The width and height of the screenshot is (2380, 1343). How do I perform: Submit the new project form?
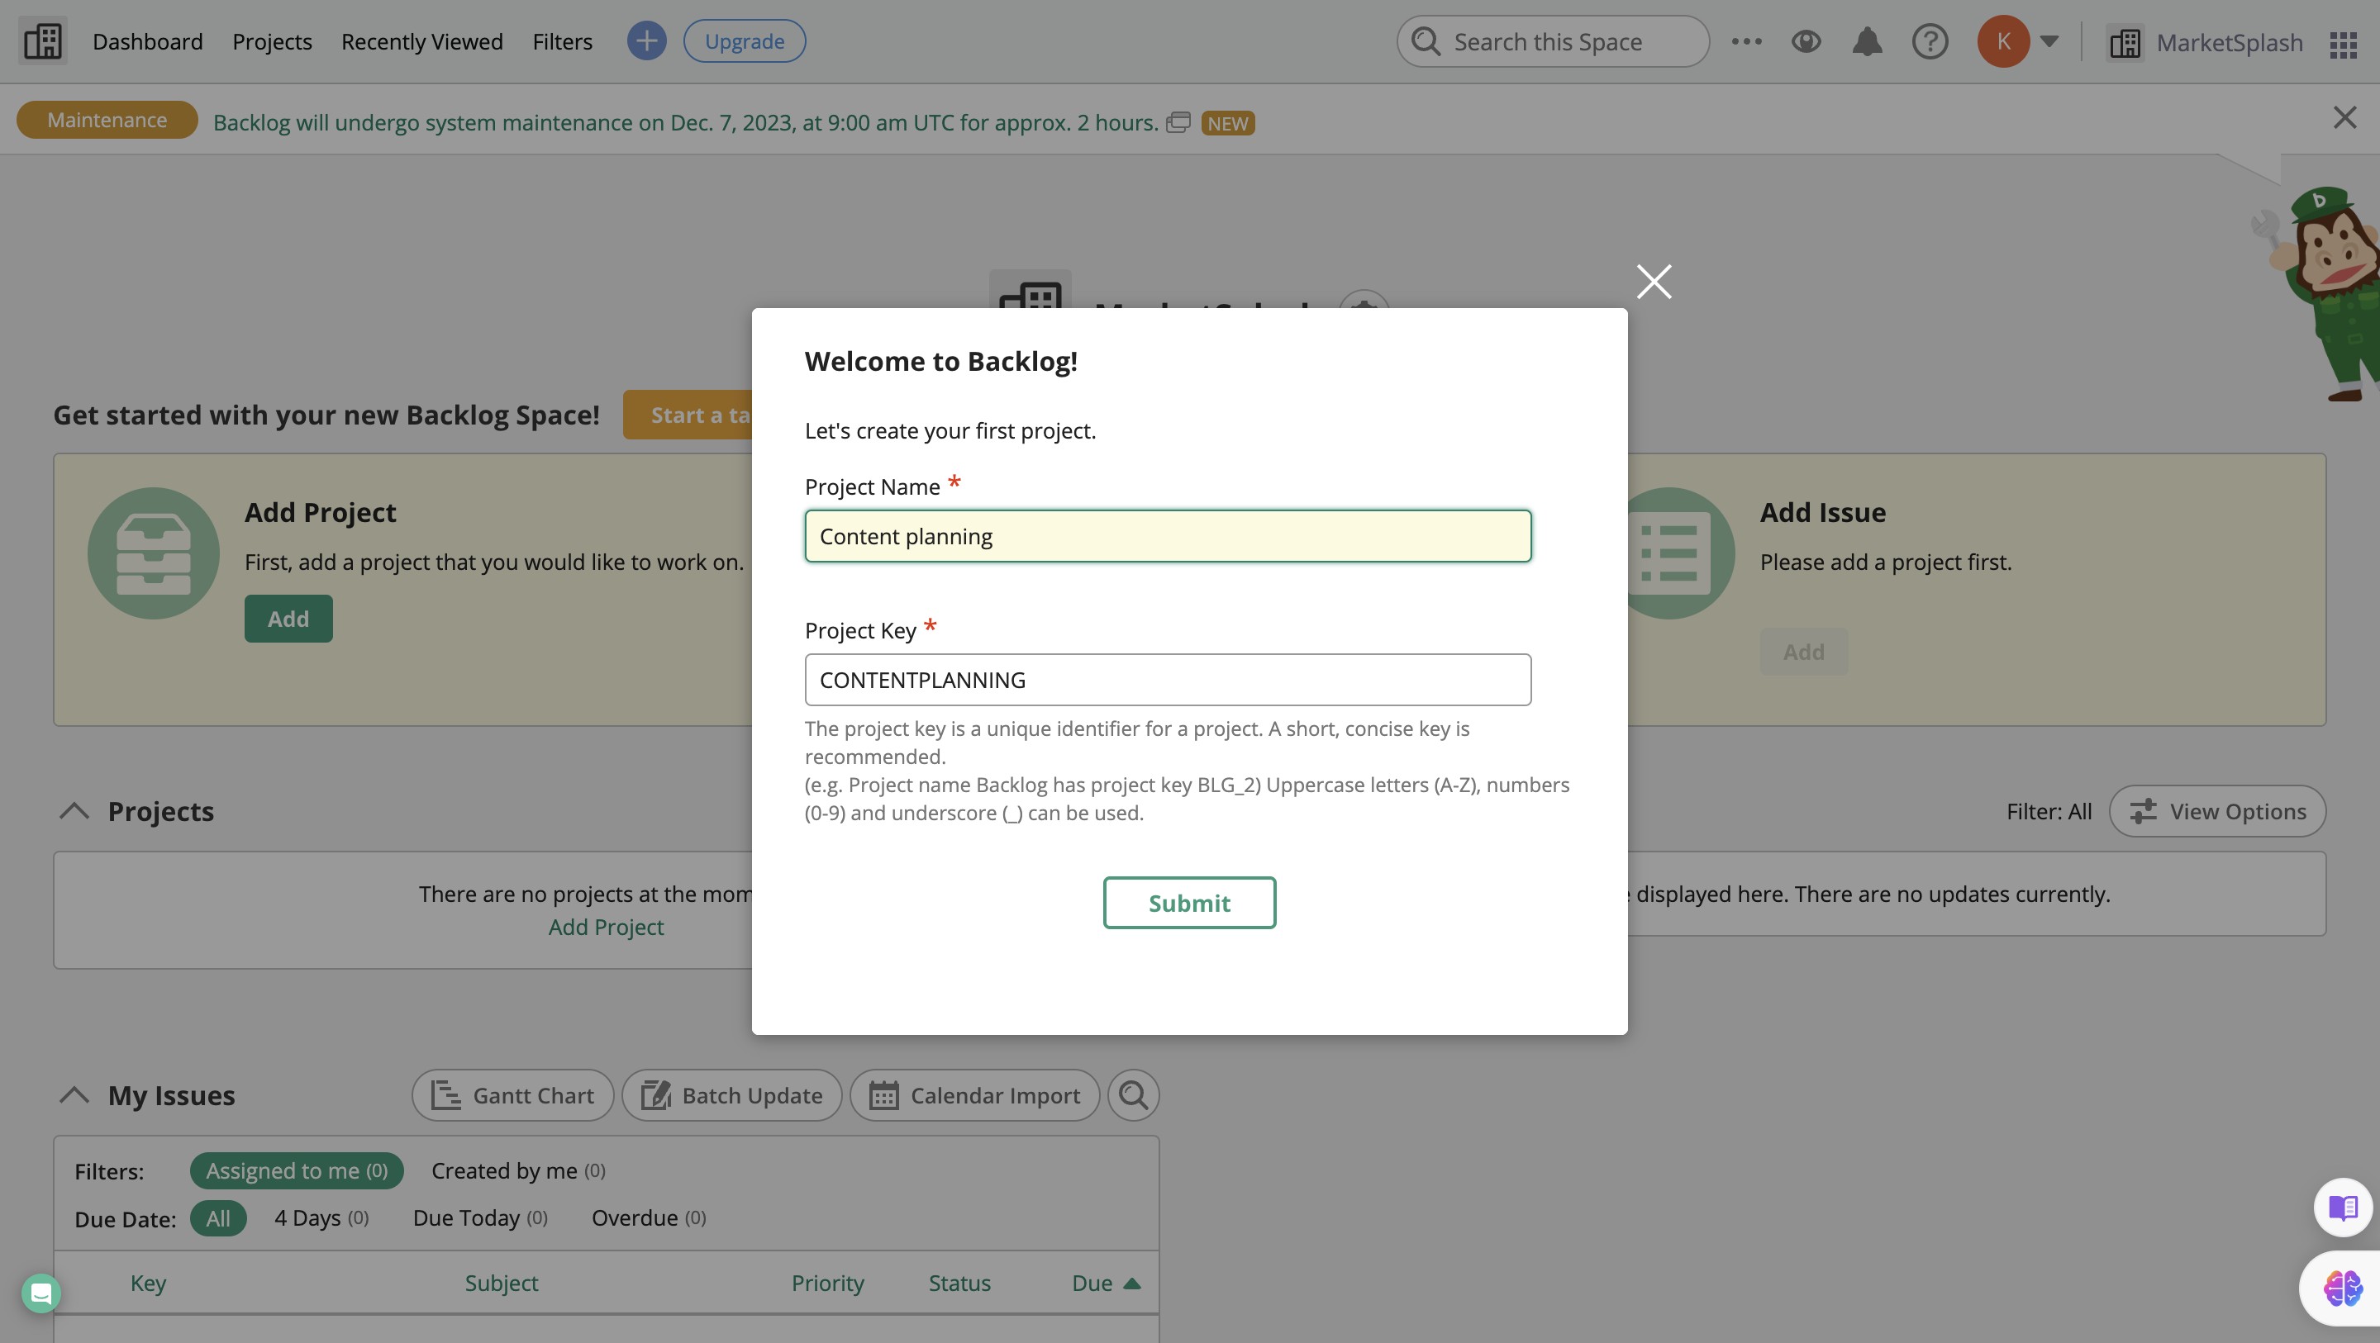pos(1188,903)
